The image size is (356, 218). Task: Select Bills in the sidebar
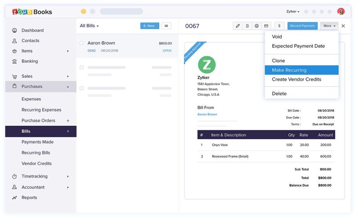pos(41,131)
